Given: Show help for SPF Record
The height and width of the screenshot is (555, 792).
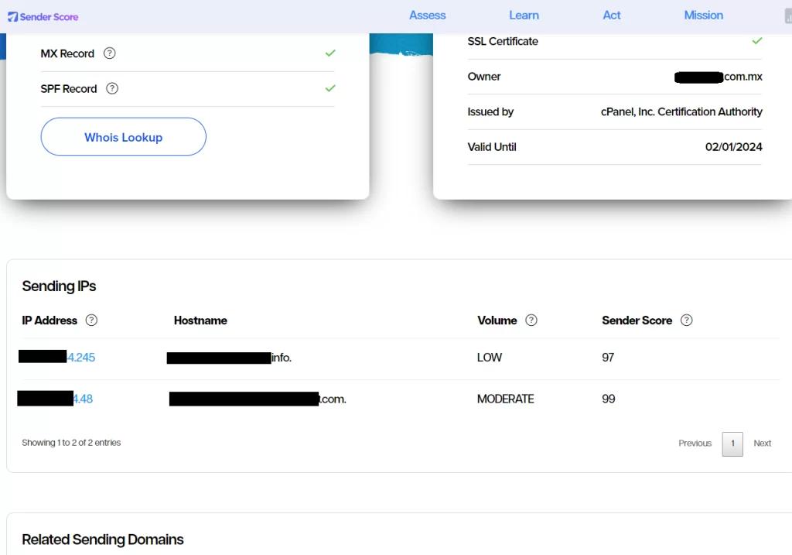Looking at the screenshot, I should click(x=112, y=88).
